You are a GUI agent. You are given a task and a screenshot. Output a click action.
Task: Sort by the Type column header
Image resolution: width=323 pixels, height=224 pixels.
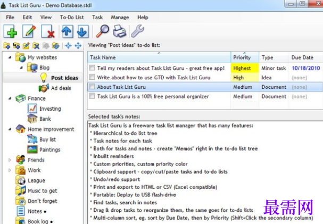click(x=274, y=57)
